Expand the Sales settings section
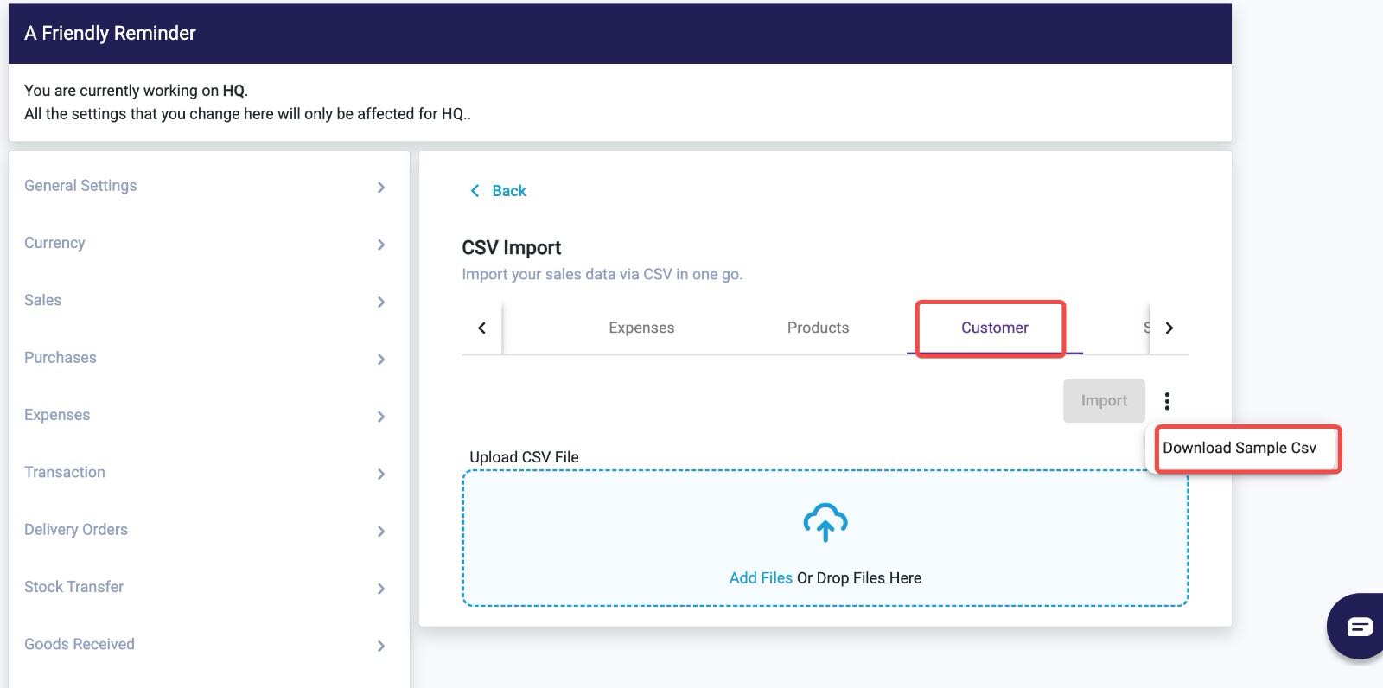 205,301
